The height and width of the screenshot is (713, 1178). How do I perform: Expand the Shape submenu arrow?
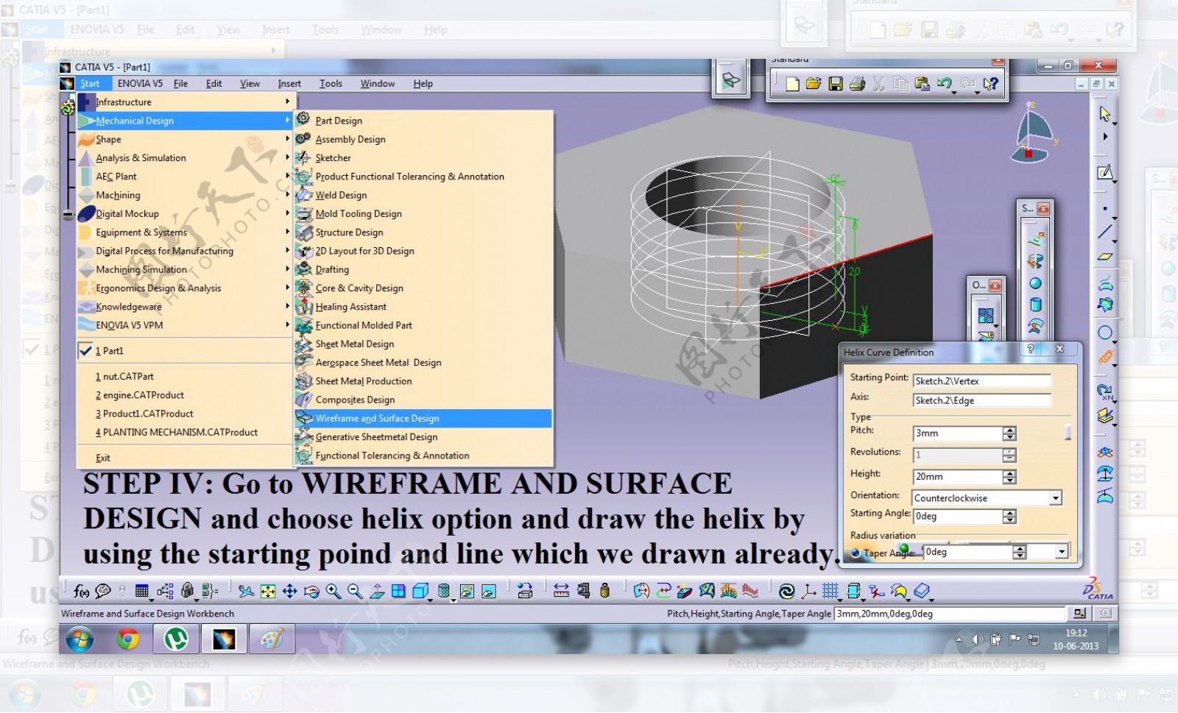click(288, 139)
